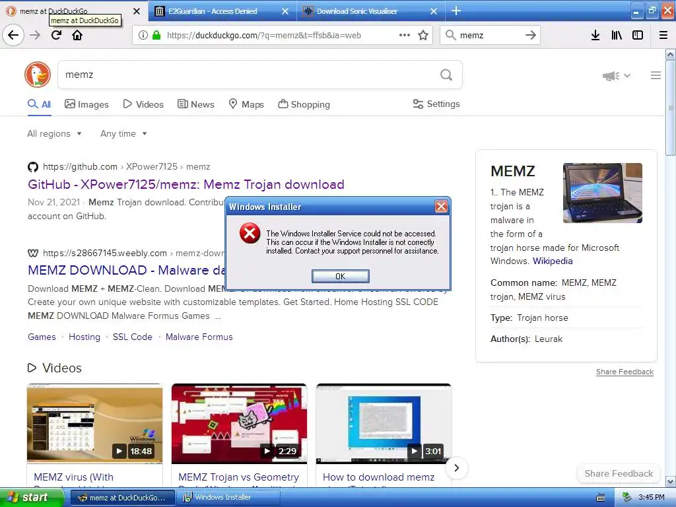Click the green padlock security icon
676x507 pixels.
(x=156, y=35)
